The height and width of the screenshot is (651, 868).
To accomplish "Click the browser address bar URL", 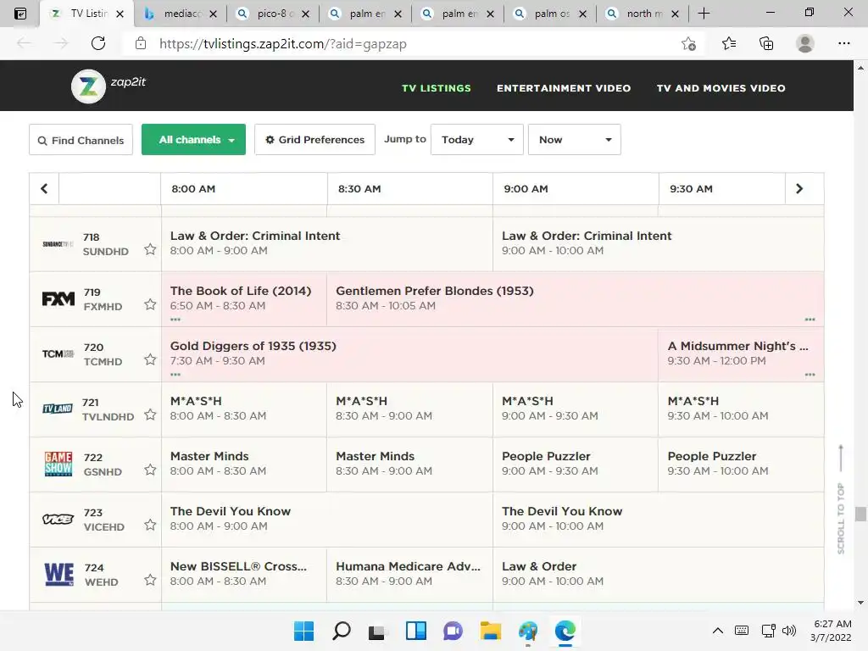I will 283,44.
